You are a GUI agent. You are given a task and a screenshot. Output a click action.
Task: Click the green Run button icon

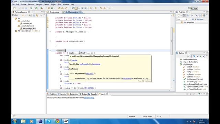coord(36,8)
